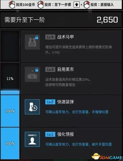The height and width of the screenshot is (161, 123).
Task: Click the Lv.3 level badge
Action: click(x=50, y=69)
